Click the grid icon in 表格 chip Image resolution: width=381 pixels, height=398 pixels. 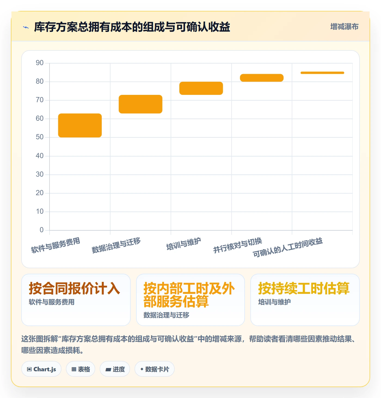[x=74, y=369]
